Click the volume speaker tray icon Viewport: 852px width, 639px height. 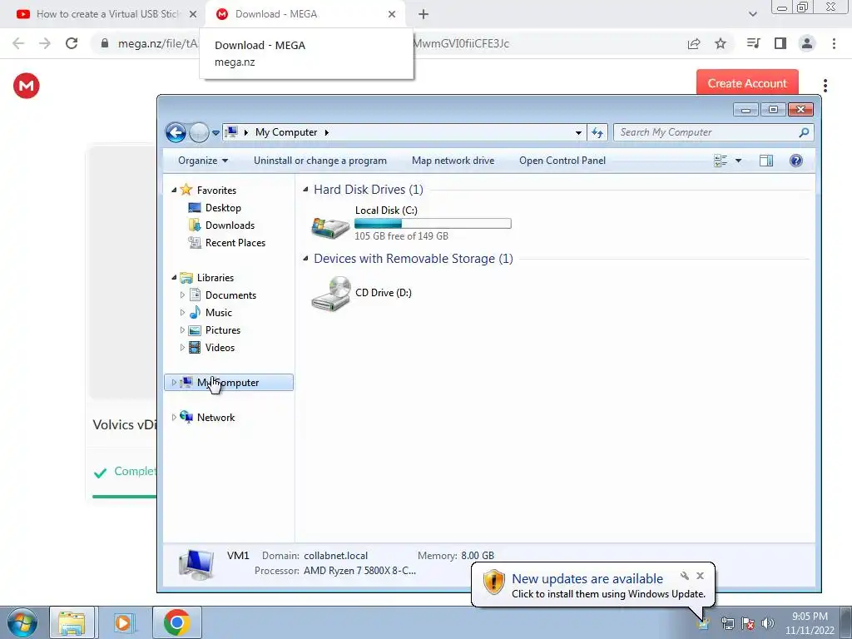tap(767, 623)
